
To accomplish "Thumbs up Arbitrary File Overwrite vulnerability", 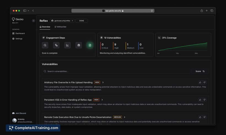I will 200,82.
